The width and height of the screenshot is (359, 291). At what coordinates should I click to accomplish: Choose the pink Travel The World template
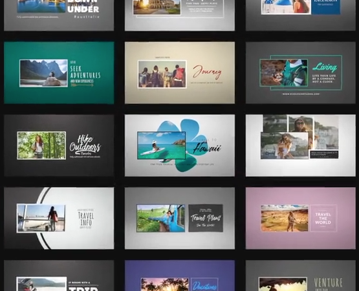coord(301,218)
